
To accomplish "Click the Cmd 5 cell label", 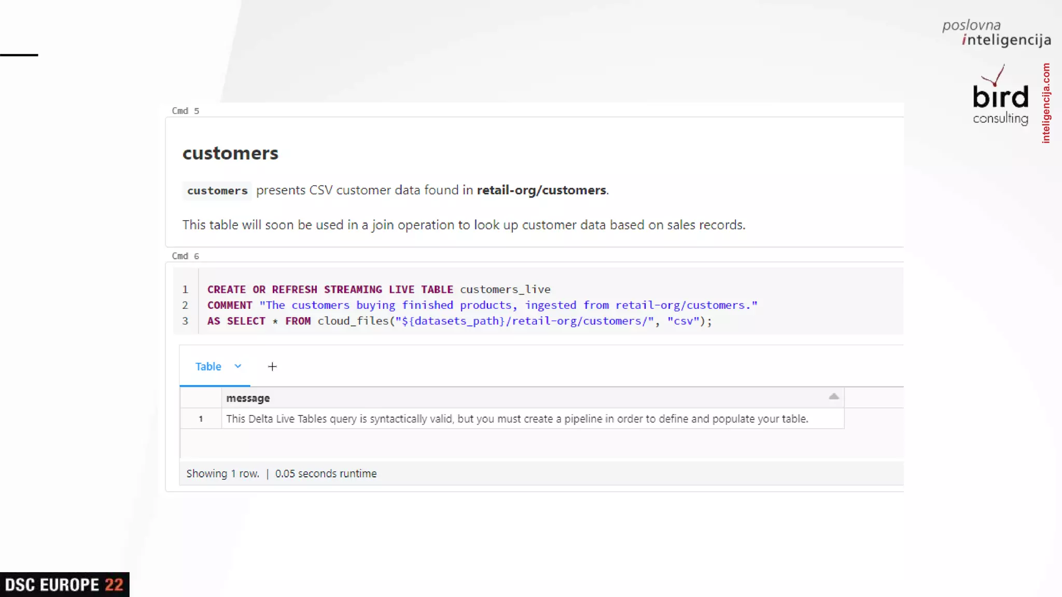I will point(185,111).
